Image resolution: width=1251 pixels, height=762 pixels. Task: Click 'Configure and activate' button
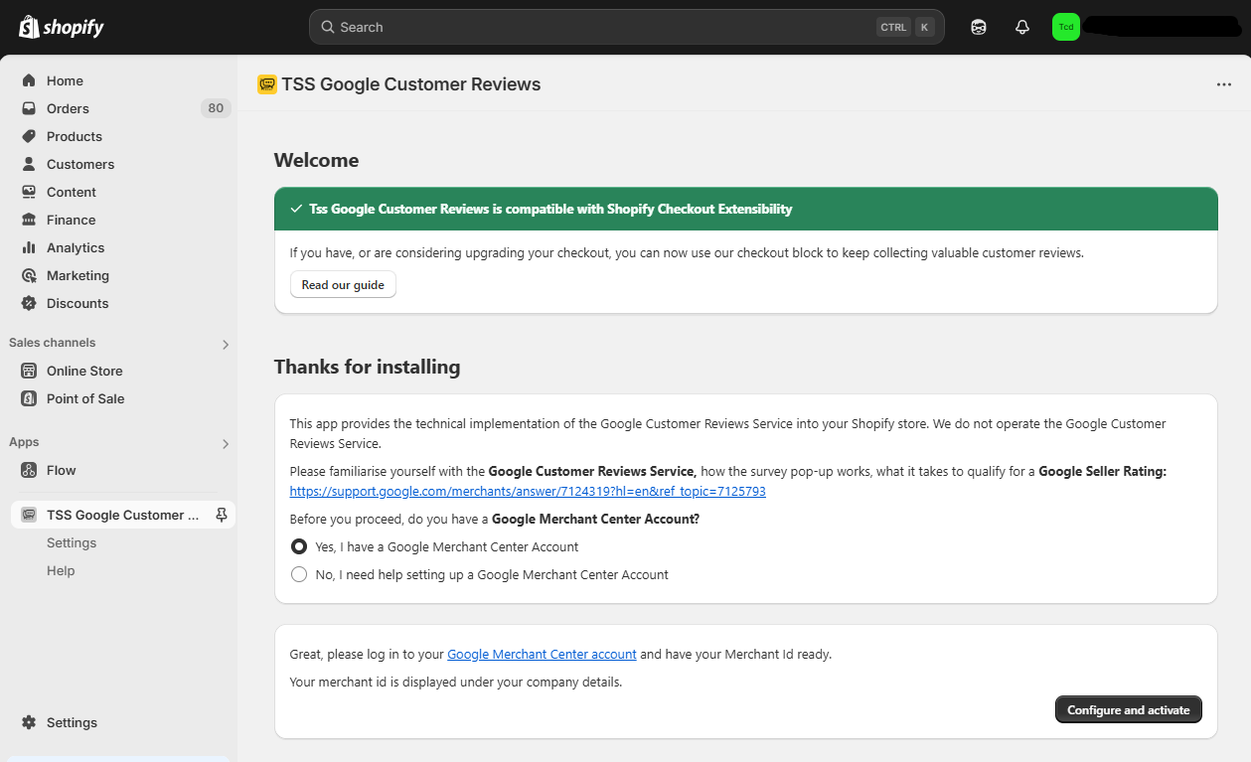(1128, 709)
